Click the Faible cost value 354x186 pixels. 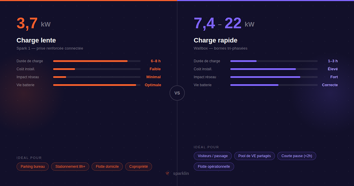(x=155, y=69)
